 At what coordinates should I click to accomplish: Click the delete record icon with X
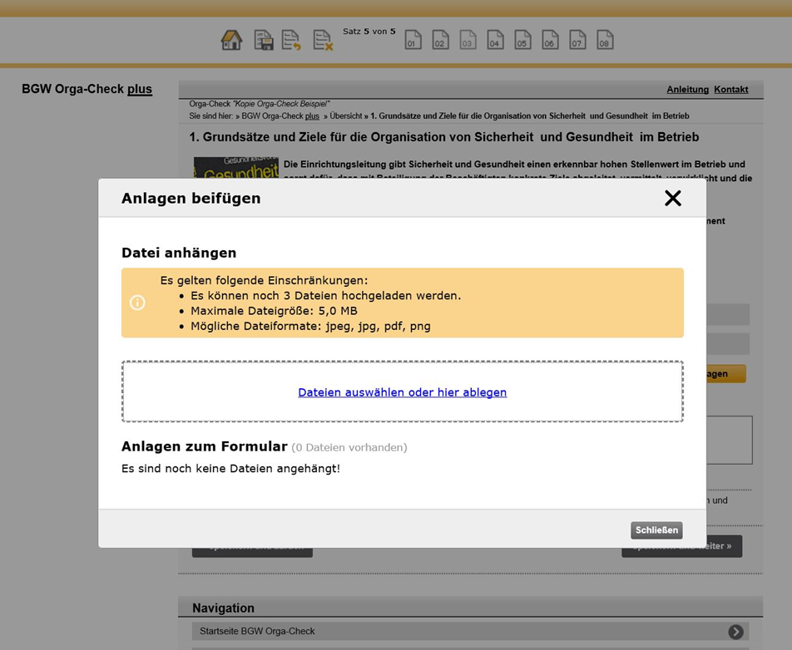pos(323,40)
